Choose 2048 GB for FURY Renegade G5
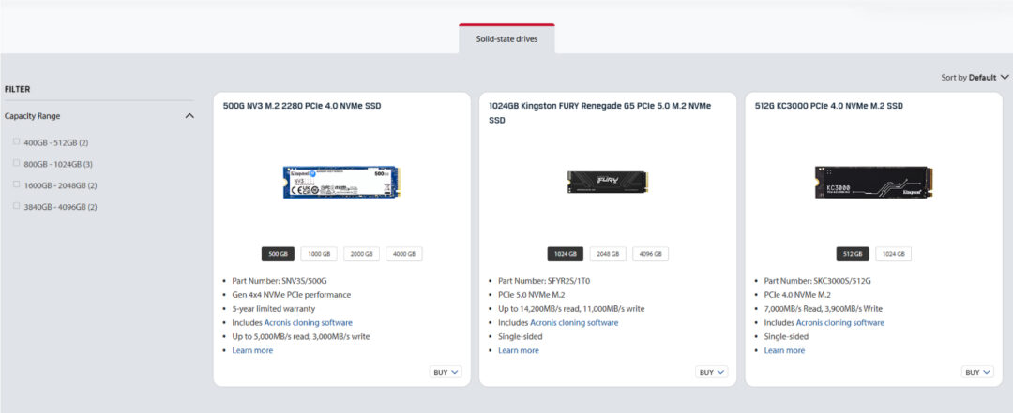The image size is (1013, 413). pyautogui.click(x=608, y=254)
